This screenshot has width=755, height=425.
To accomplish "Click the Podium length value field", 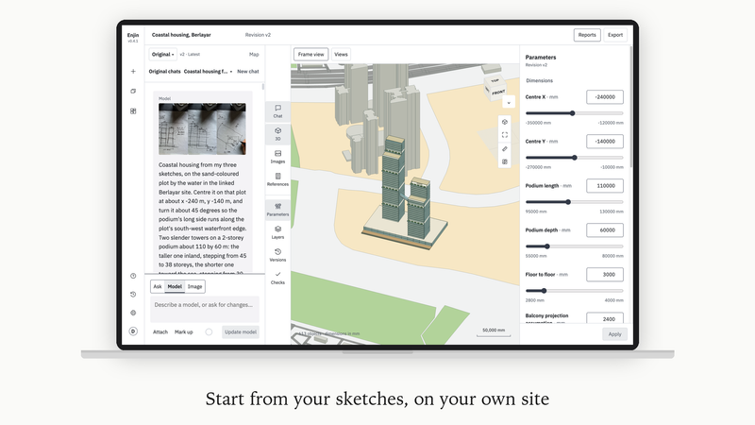I will coord(605,185).
